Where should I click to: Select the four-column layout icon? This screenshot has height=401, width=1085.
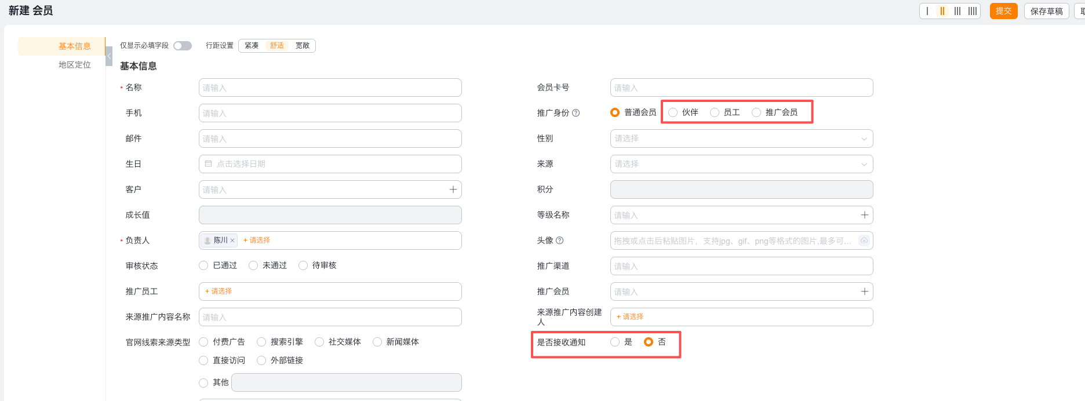tap(973, 11)
